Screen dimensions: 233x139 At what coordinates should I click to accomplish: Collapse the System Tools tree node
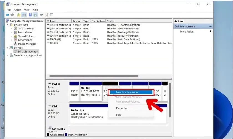(7, 25)
